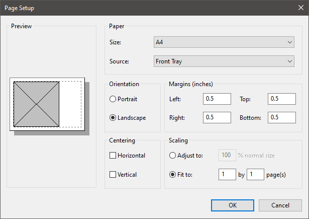
Task: Confirm settings with the OK button
Action: [x=233, y=205]
